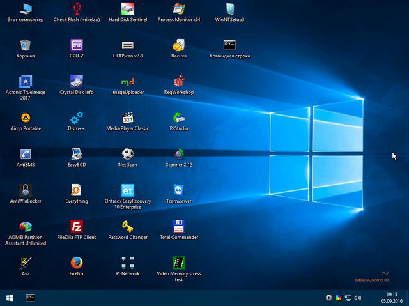Click the Firefox desktop icon
This screenshot has width=409, height=306.
77,263
